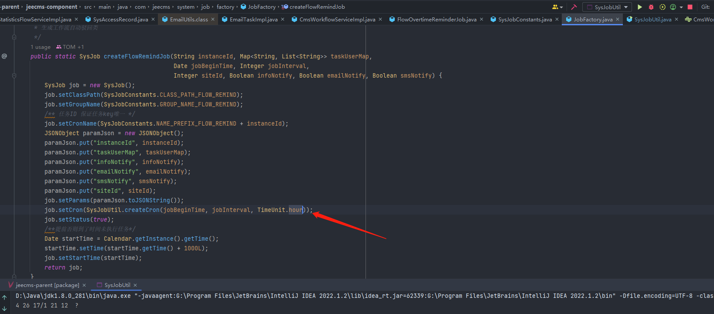Viewport: 714px width, 314px height.
Task: Click the Git label in the toolbar
Action: tap(705, 7)
